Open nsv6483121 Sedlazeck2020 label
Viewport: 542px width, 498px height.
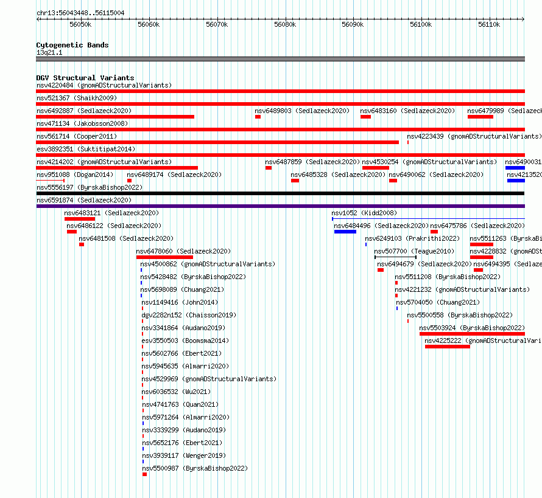pos(111,213)
